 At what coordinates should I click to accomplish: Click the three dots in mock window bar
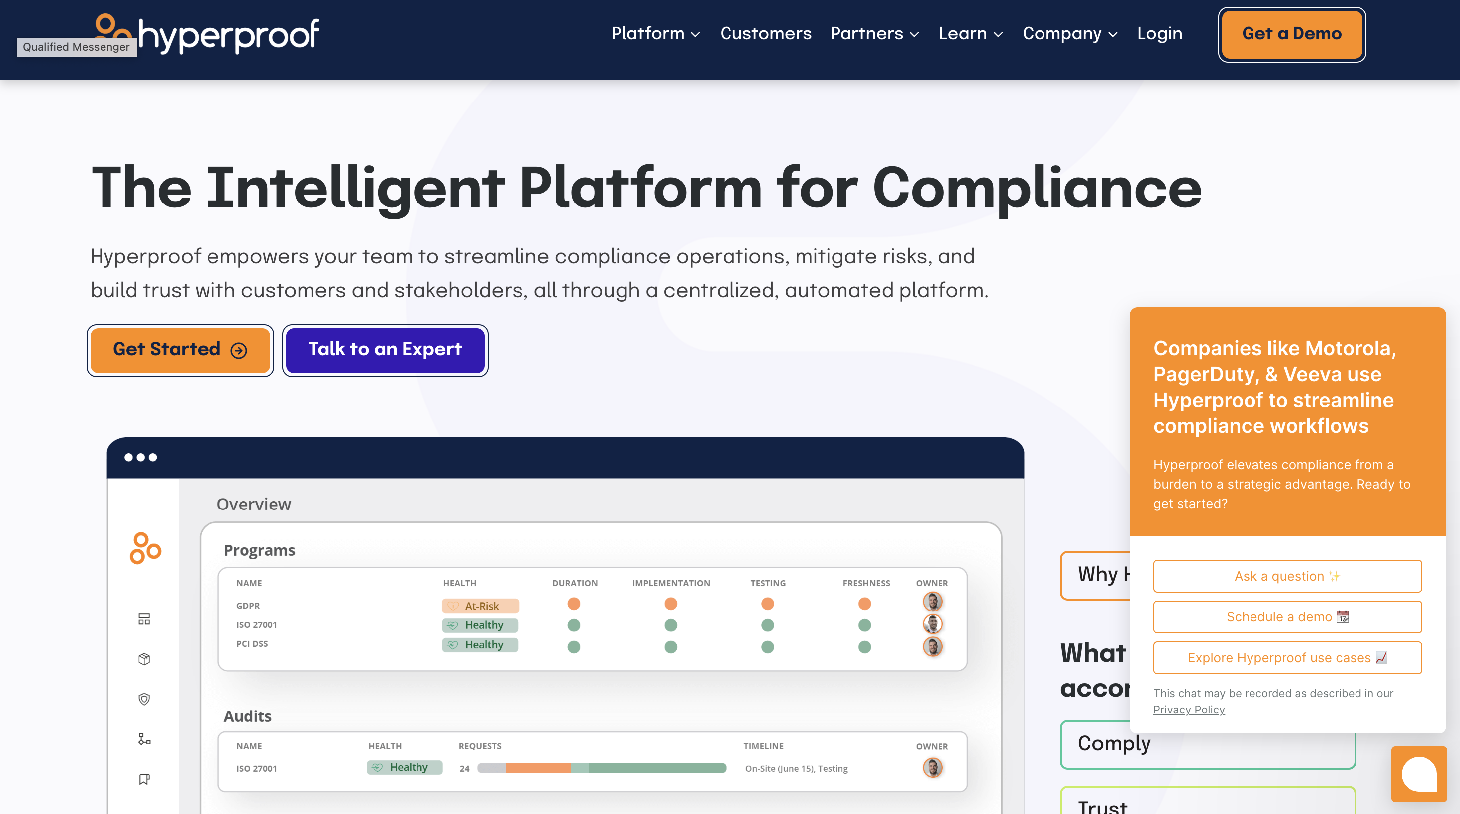140,457
